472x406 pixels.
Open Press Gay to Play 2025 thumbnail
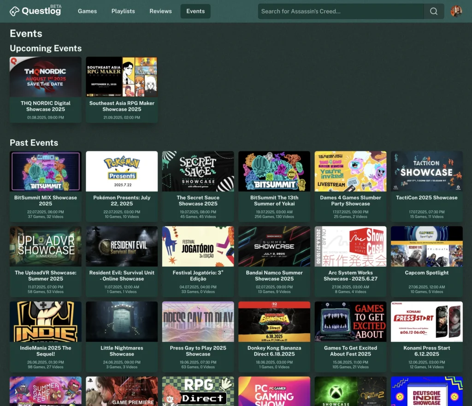(198, 322)
